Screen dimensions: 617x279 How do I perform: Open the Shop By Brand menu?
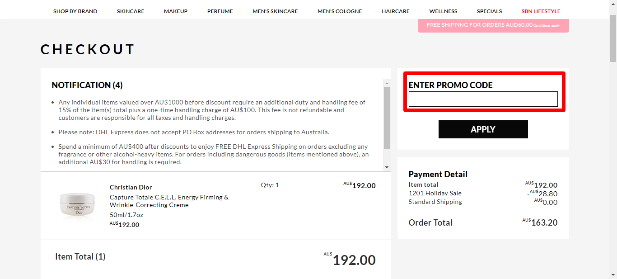click(75, 11)
